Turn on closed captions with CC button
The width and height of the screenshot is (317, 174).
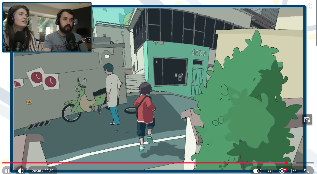click(x=269, y=171)
